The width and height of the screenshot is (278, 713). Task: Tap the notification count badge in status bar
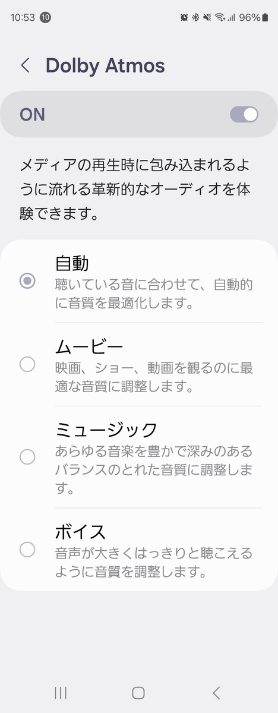pyautogui.click(x=45, y=17)
